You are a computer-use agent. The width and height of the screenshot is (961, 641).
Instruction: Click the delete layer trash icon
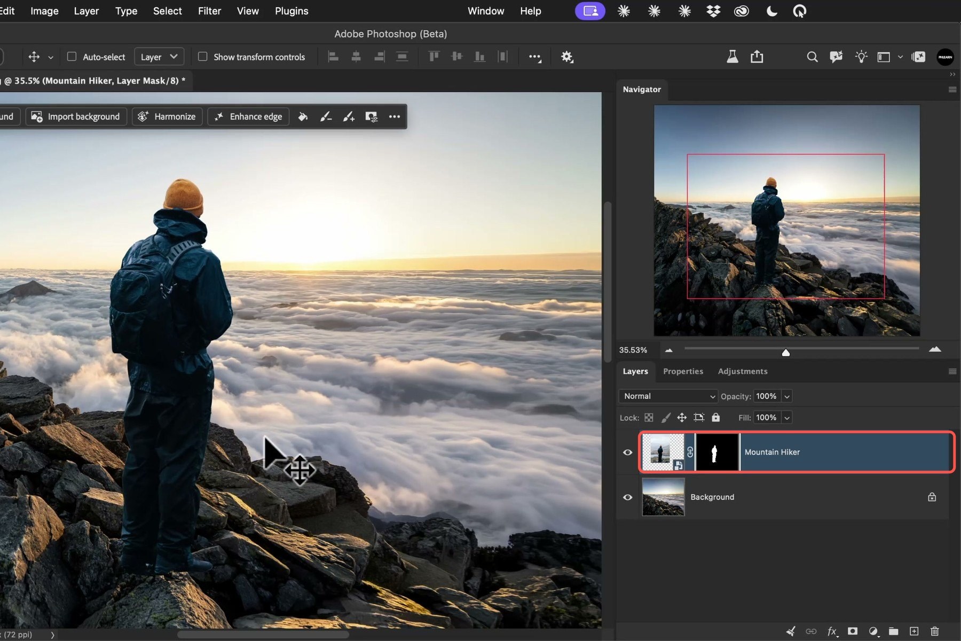click(x=934, y=631)
